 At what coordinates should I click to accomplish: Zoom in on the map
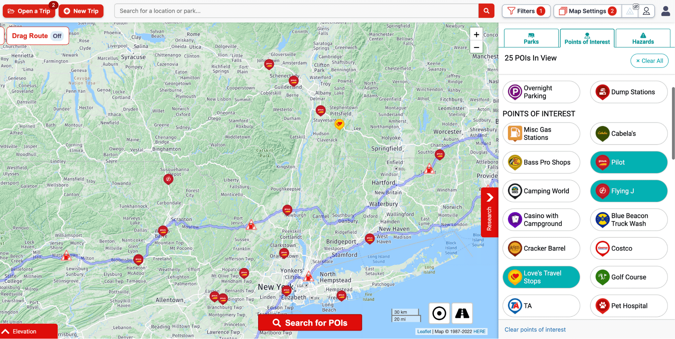(x=476, y=35)
